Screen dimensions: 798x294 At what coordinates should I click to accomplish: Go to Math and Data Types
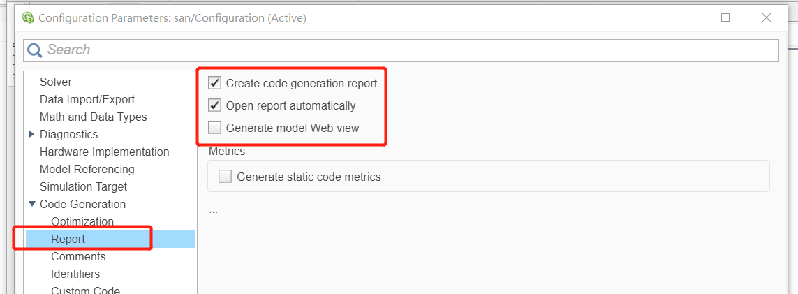point(93,117)
